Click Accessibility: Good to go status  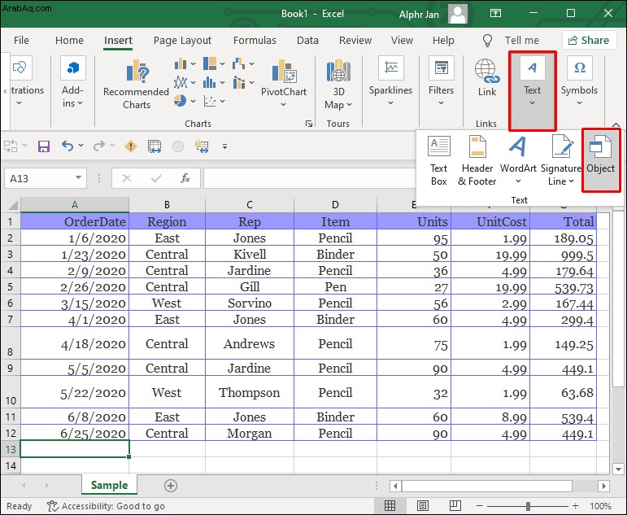(106, 506)
